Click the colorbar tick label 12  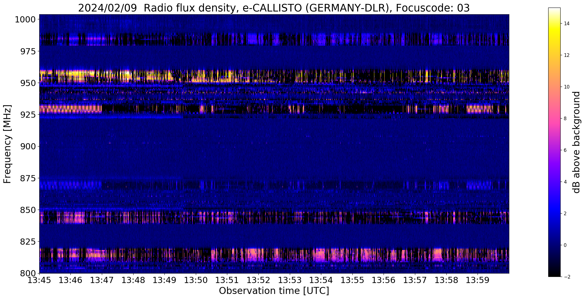tap(566, 55)
